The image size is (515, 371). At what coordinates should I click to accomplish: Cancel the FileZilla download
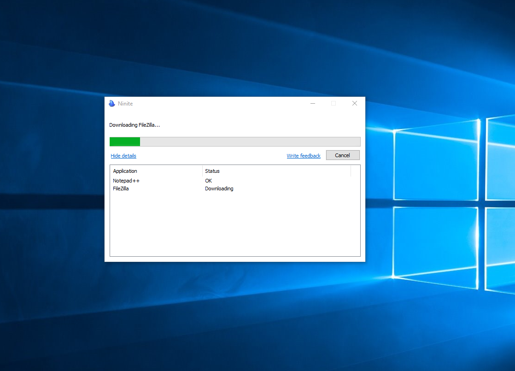[x=343, y=155]
